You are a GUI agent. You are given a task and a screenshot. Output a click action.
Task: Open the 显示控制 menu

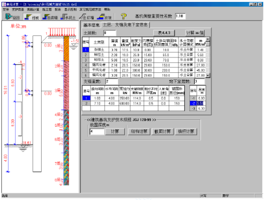pos(70,10)
